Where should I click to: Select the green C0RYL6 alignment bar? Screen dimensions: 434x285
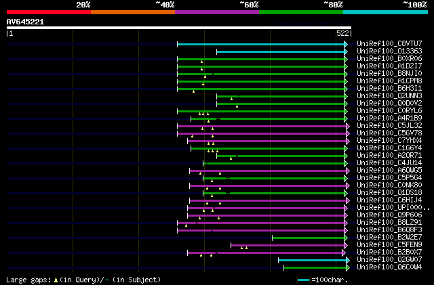pyautogui.click(x=260, y=112)
